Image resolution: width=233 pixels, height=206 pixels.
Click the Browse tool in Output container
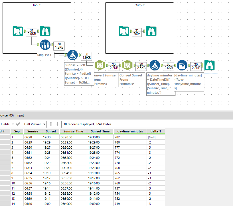tap(151, 31)
